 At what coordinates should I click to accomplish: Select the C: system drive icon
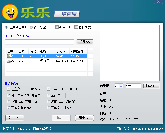click(9, 56)
